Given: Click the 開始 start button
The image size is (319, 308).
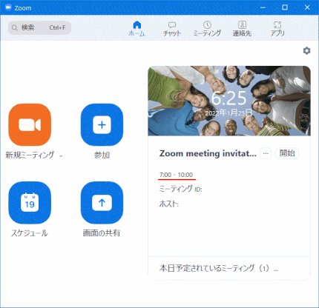Looking at the screenshot, I should click(287, 153).
